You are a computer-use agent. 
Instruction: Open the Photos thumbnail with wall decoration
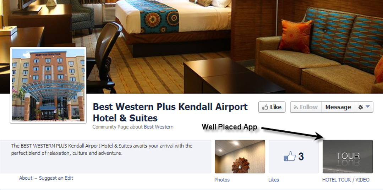240,157
